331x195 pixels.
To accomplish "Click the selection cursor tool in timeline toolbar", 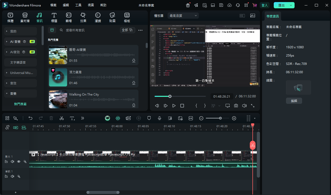I will click(15, 118).
